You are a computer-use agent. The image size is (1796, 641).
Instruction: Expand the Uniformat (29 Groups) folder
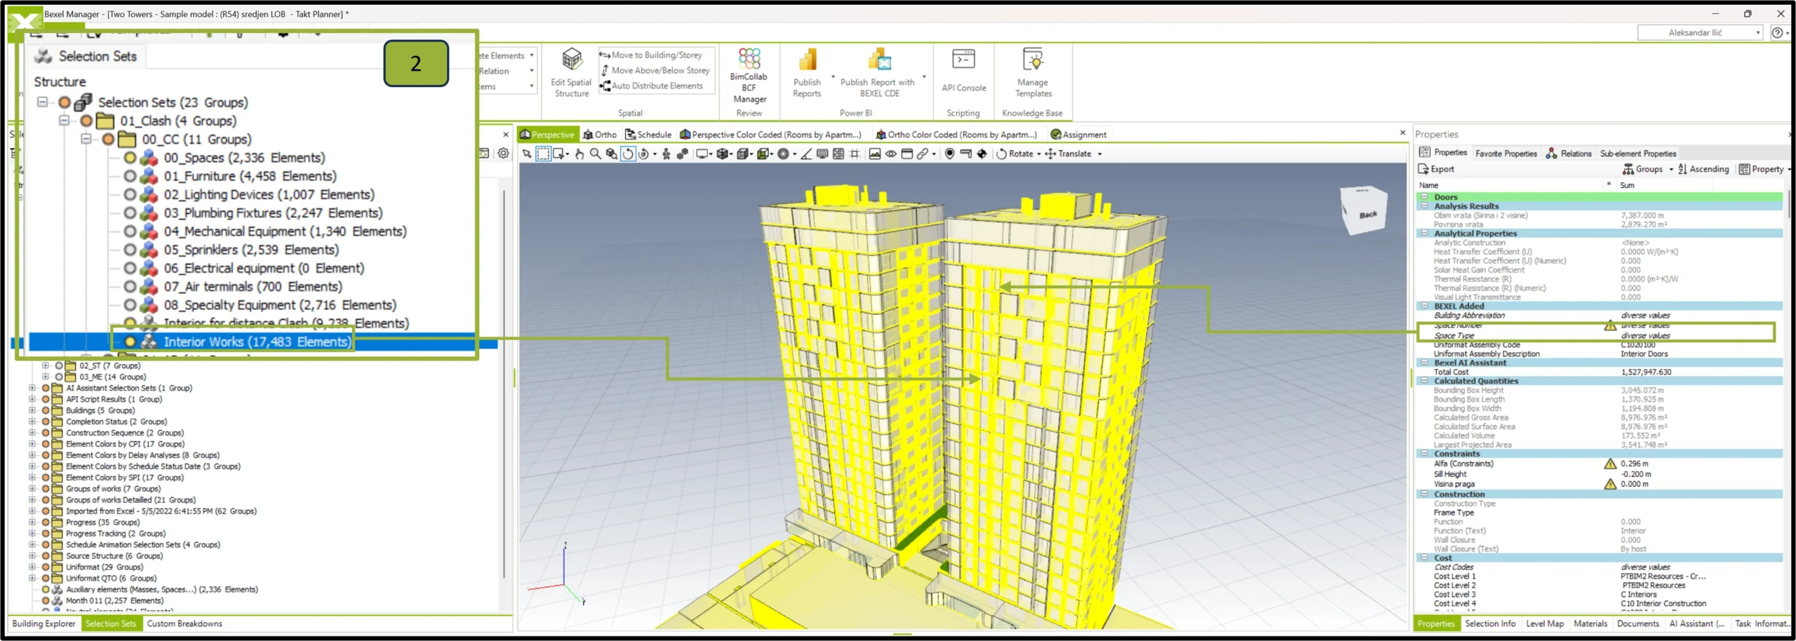32,567
